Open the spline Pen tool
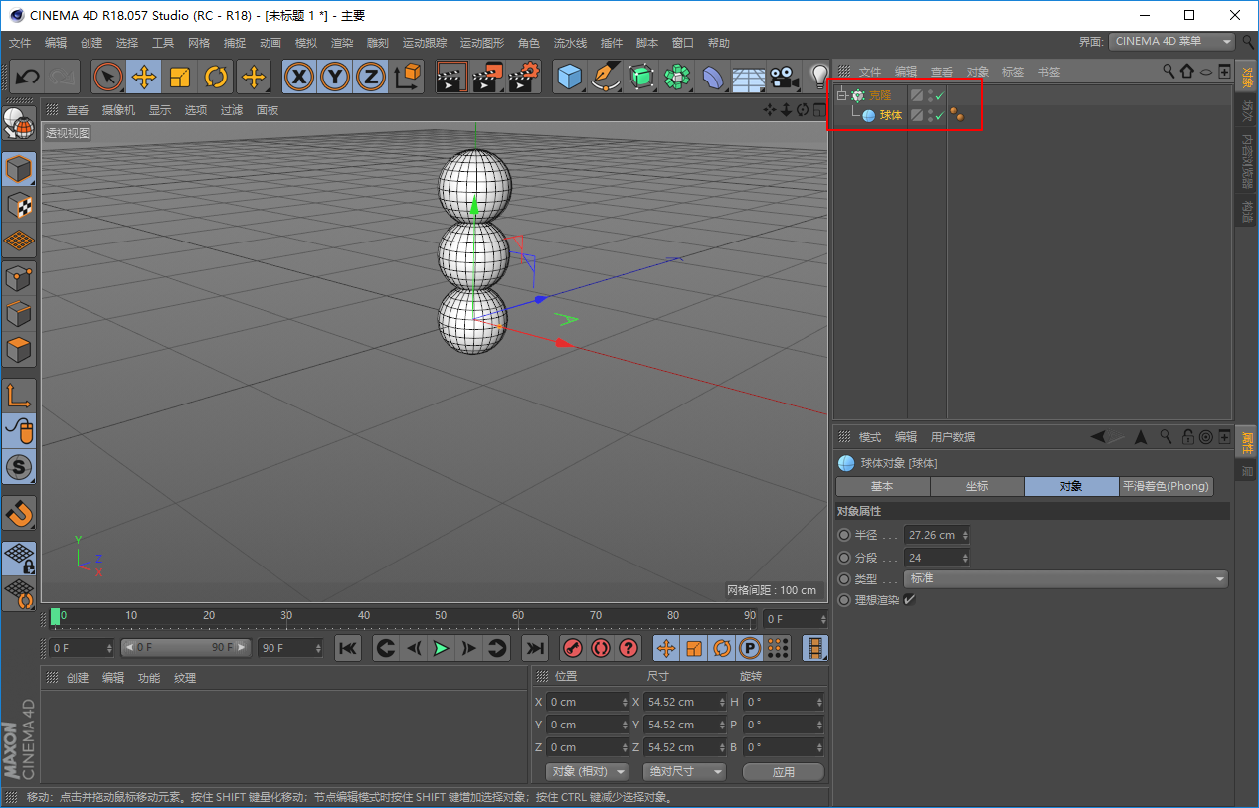The height and width of the screenshot is (808, 1259). (606, 77)
